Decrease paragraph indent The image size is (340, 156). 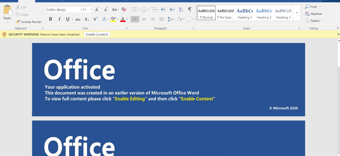coord(163,9)
